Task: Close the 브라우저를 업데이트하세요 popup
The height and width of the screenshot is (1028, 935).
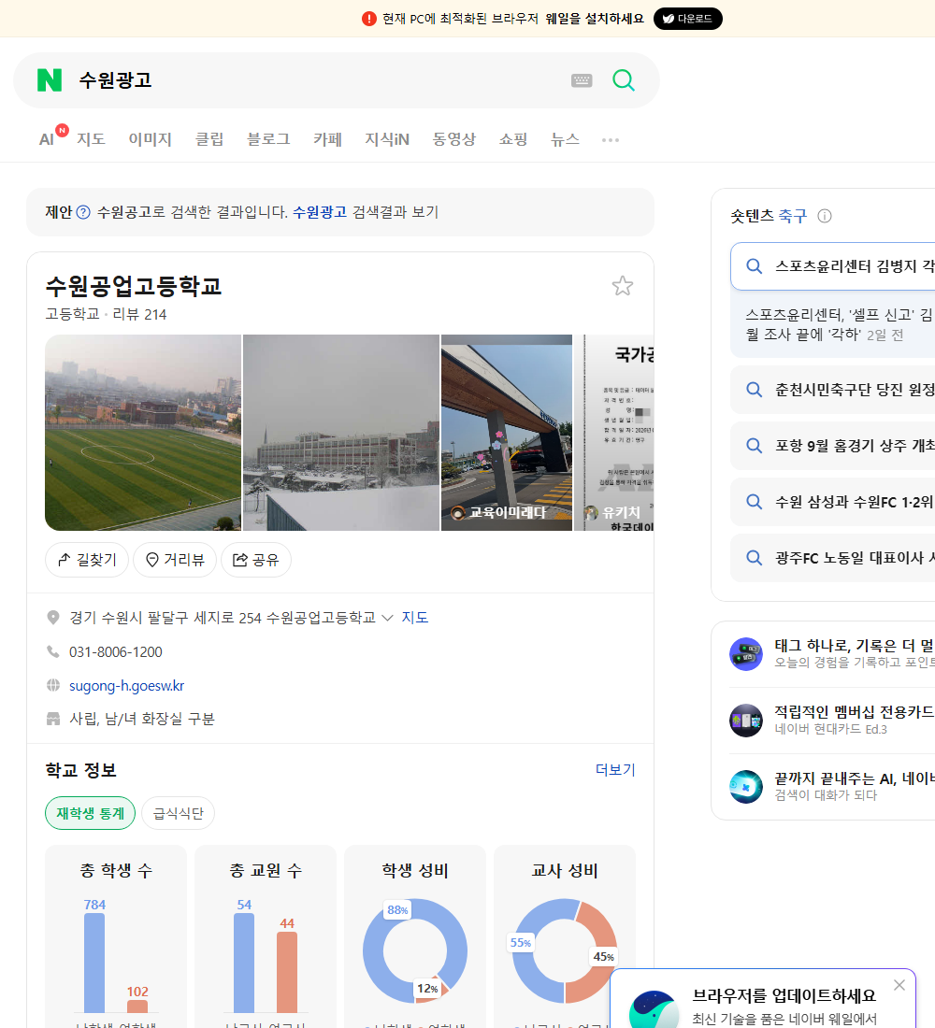Action: 899,985
